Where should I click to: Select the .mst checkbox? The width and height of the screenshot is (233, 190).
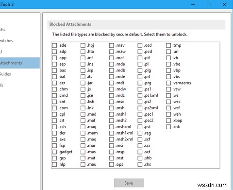coord(111,158)
